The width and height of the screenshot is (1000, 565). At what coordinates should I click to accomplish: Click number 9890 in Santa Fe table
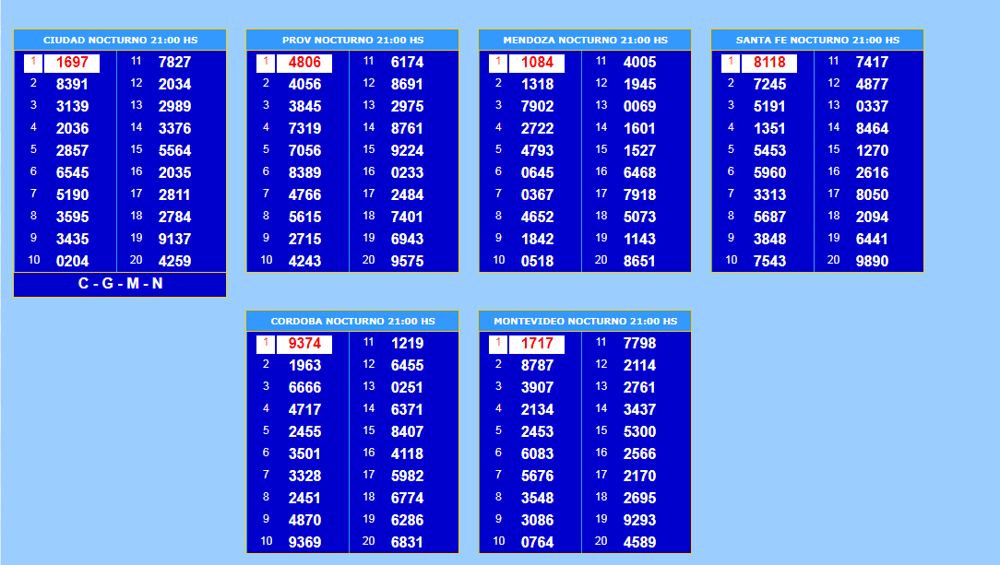pos(872,261)
